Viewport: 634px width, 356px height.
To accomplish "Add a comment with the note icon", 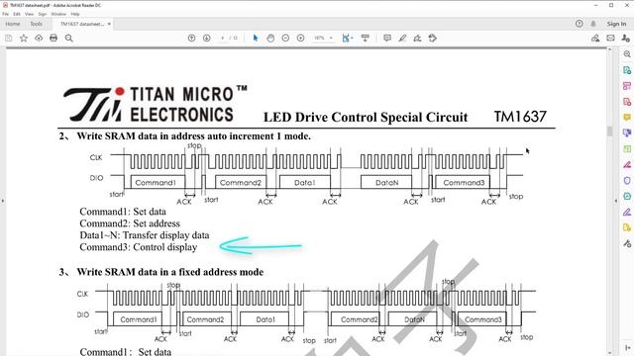I will pos(387,38).
